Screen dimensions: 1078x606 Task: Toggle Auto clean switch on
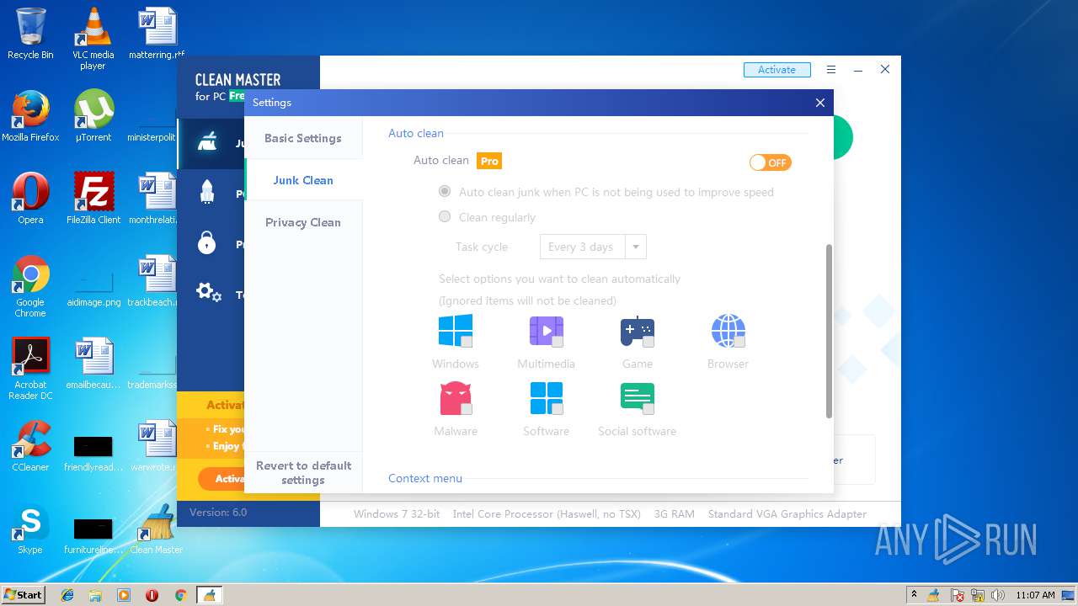click(771, 162)
